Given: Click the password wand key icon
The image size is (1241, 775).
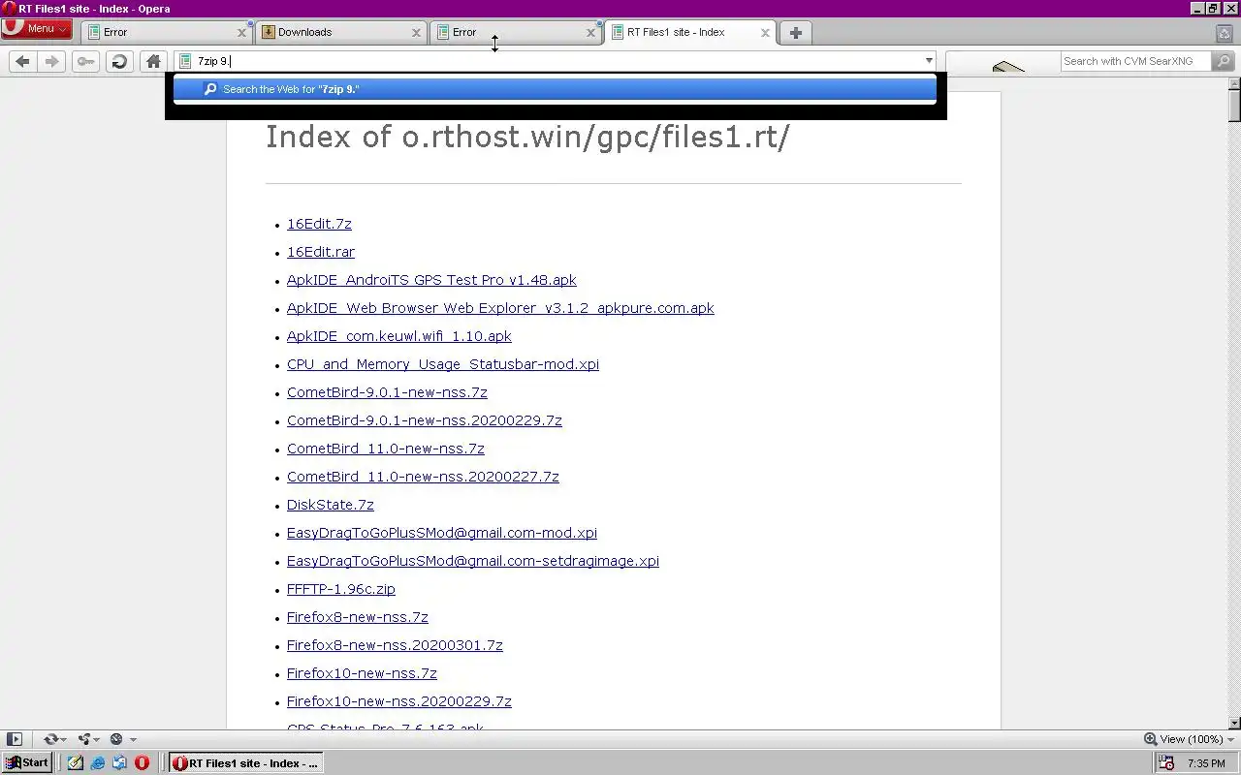Looking at the screenshot, I should [x=86, y=61].
